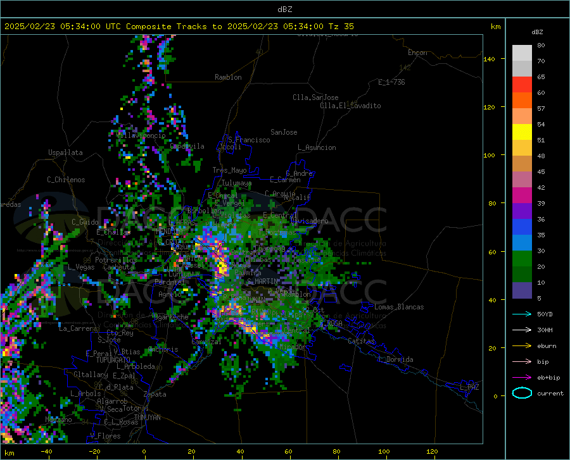Click the 'Villavicencio' map label

141,135
